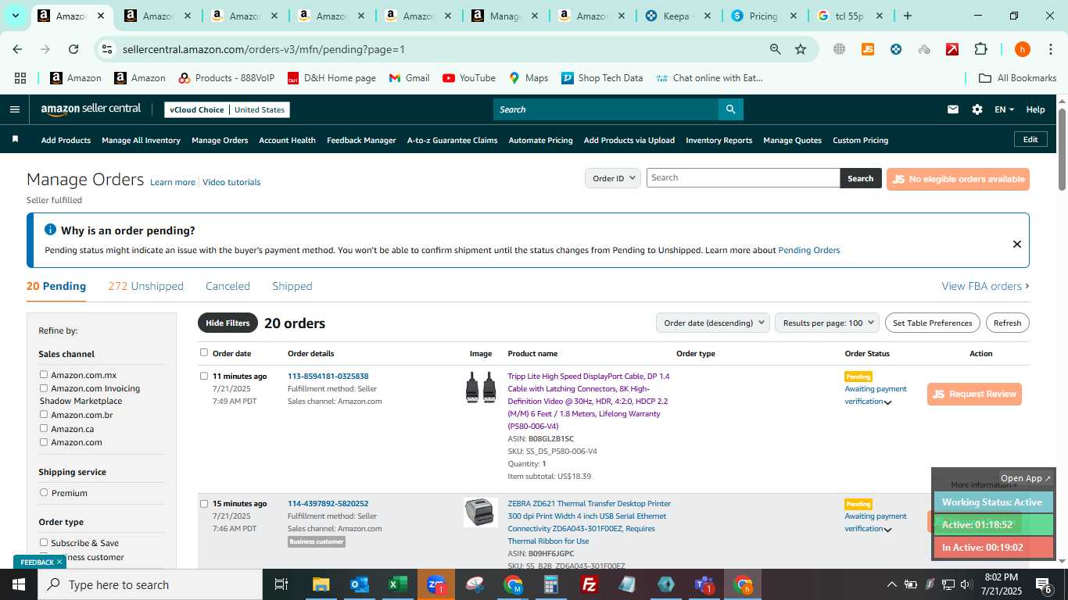Open Excel from the taskbar

397,584
